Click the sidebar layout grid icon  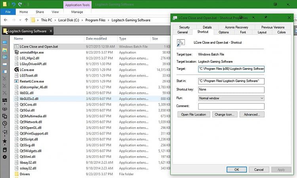tap(5, 100)
